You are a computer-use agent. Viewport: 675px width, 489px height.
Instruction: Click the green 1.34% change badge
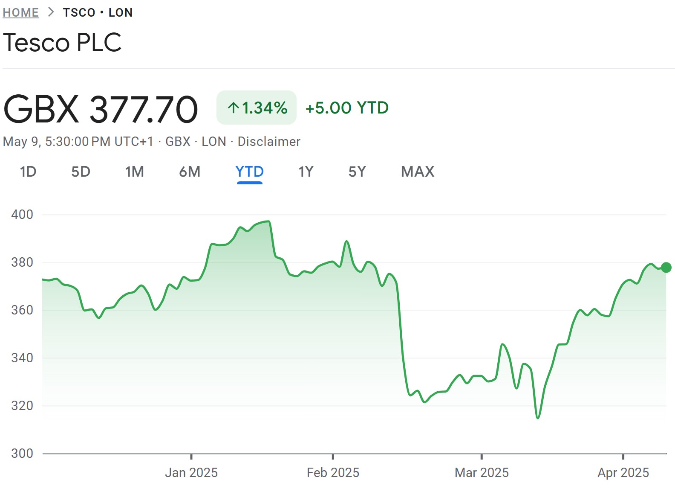point(257,108)
